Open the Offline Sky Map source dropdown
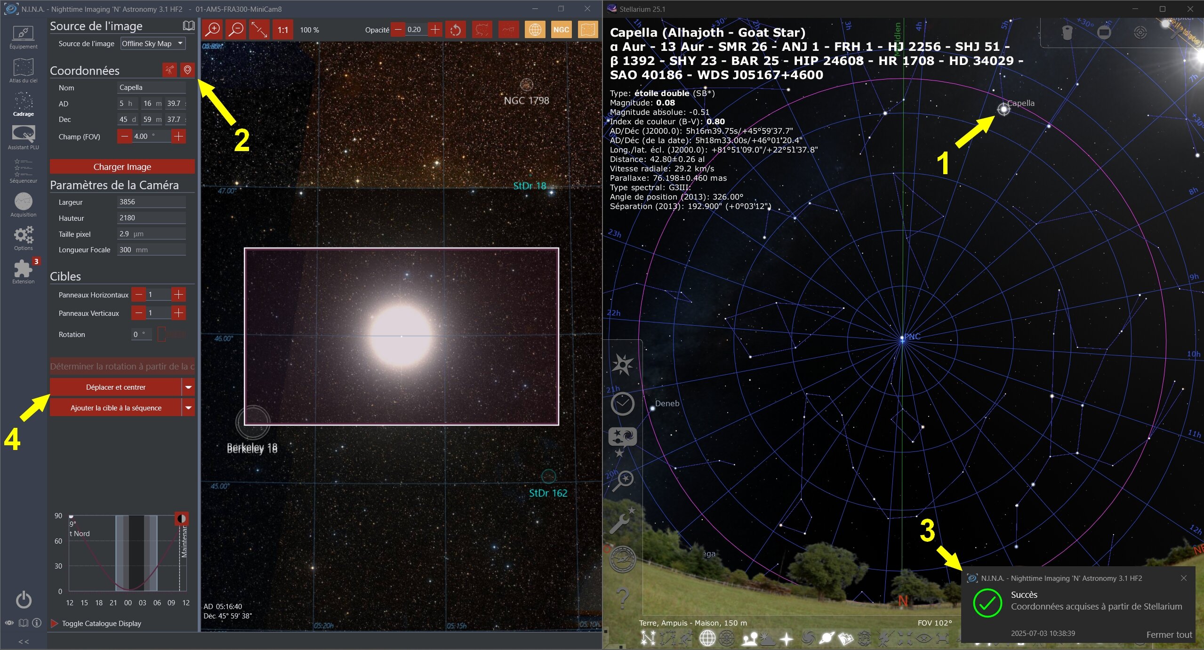The height and width of the screenshot is (650, 1204). (153, 44)
